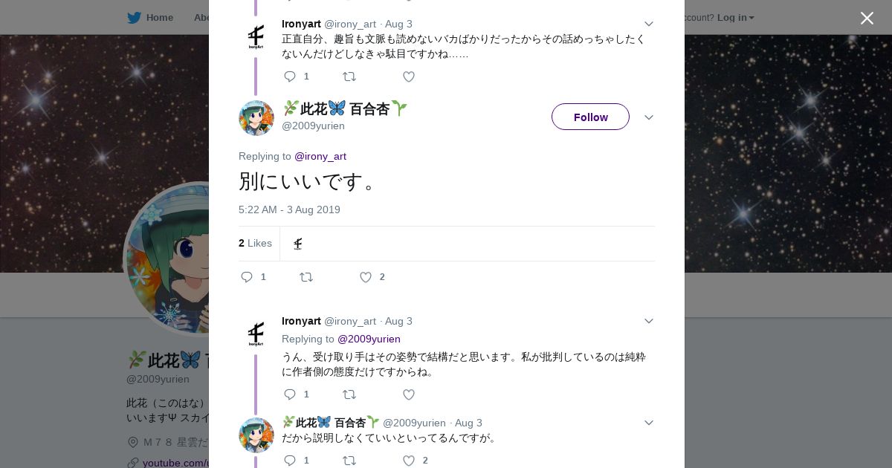Like the main tweet with 2 likes
892x468 pixels.
point(365,277)
